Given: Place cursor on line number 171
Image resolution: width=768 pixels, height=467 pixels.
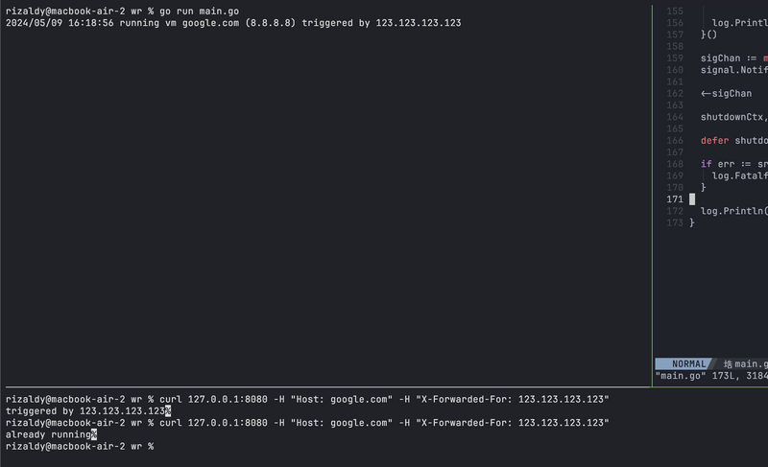Looking at the screenshot, I should point(675,199).
